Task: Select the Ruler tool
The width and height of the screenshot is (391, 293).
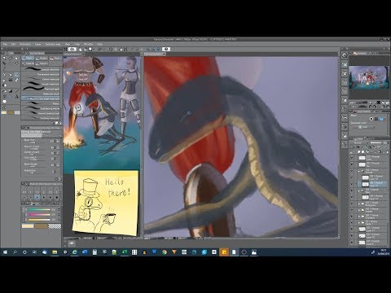Action: (x=11, y=97)
